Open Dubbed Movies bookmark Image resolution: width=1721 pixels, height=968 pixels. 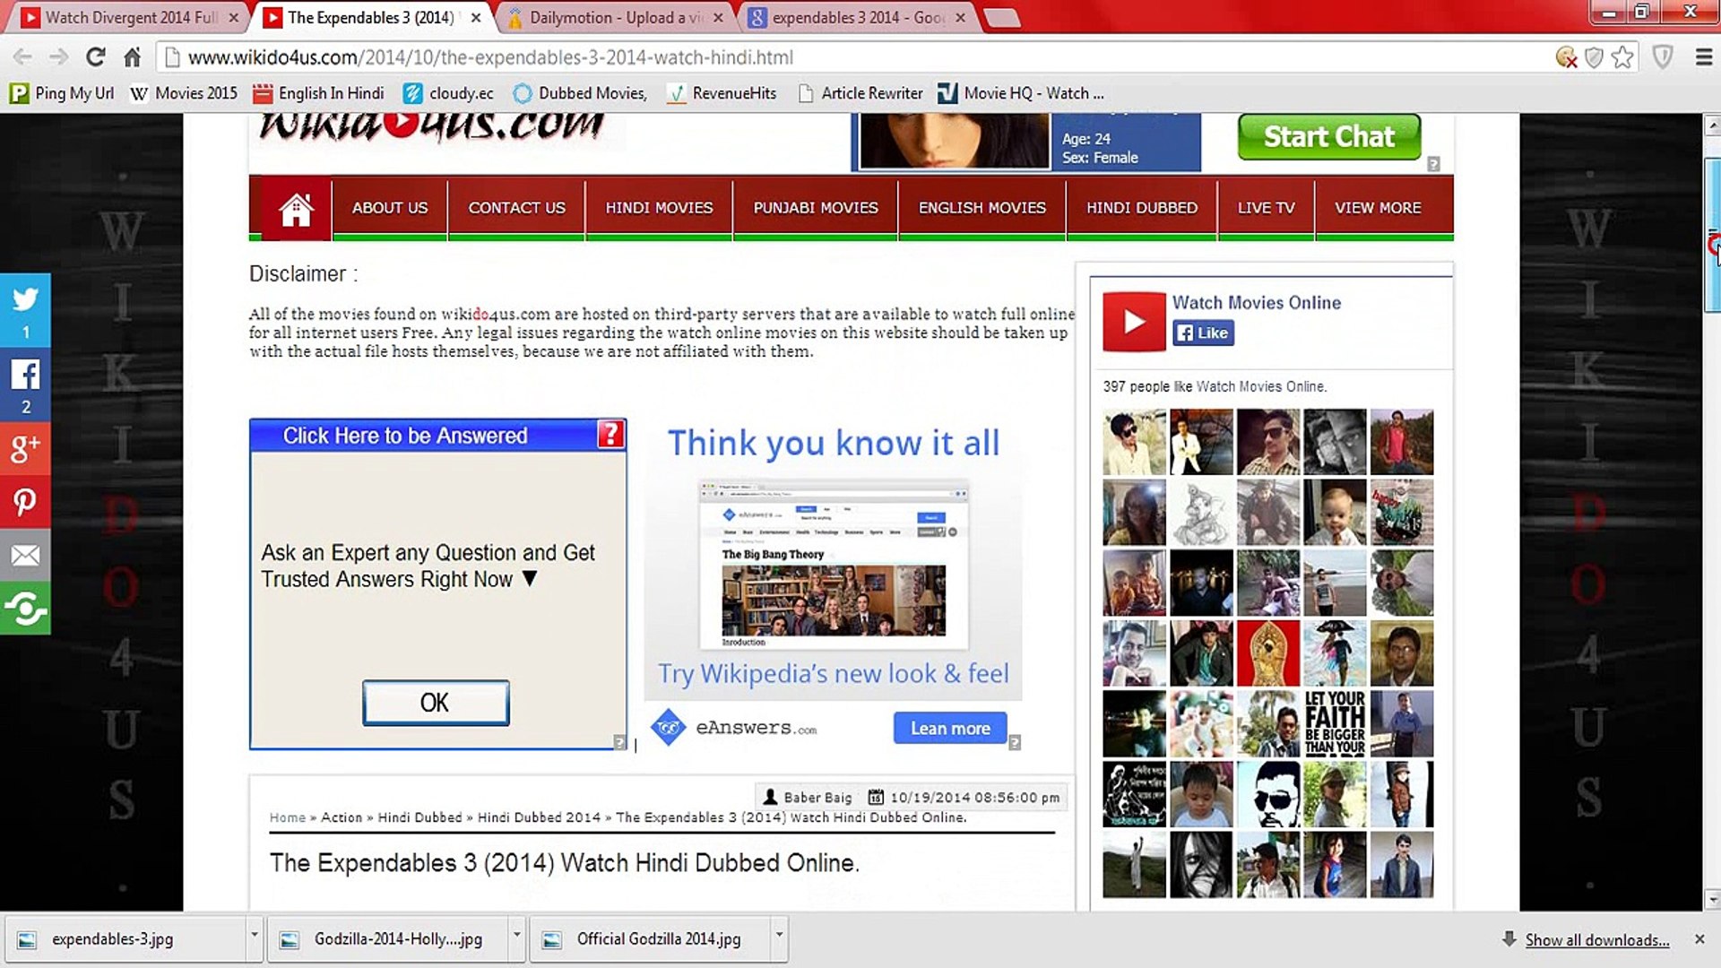point(580,93)
